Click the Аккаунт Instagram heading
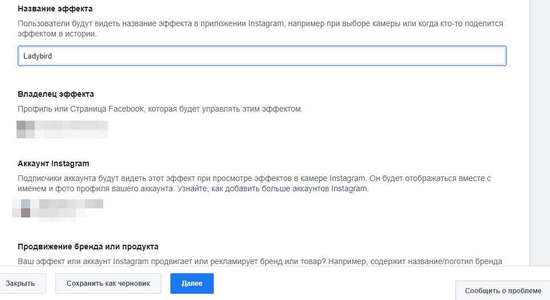This screenshot has height=300, width=550. pos(54,163)
